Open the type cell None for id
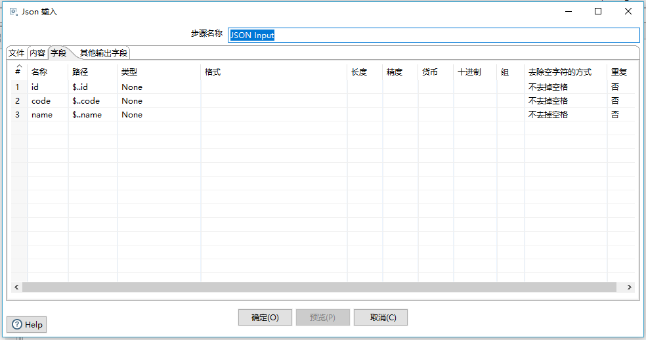The width and height of the screenshot is (646, 340). click(159, 87)
